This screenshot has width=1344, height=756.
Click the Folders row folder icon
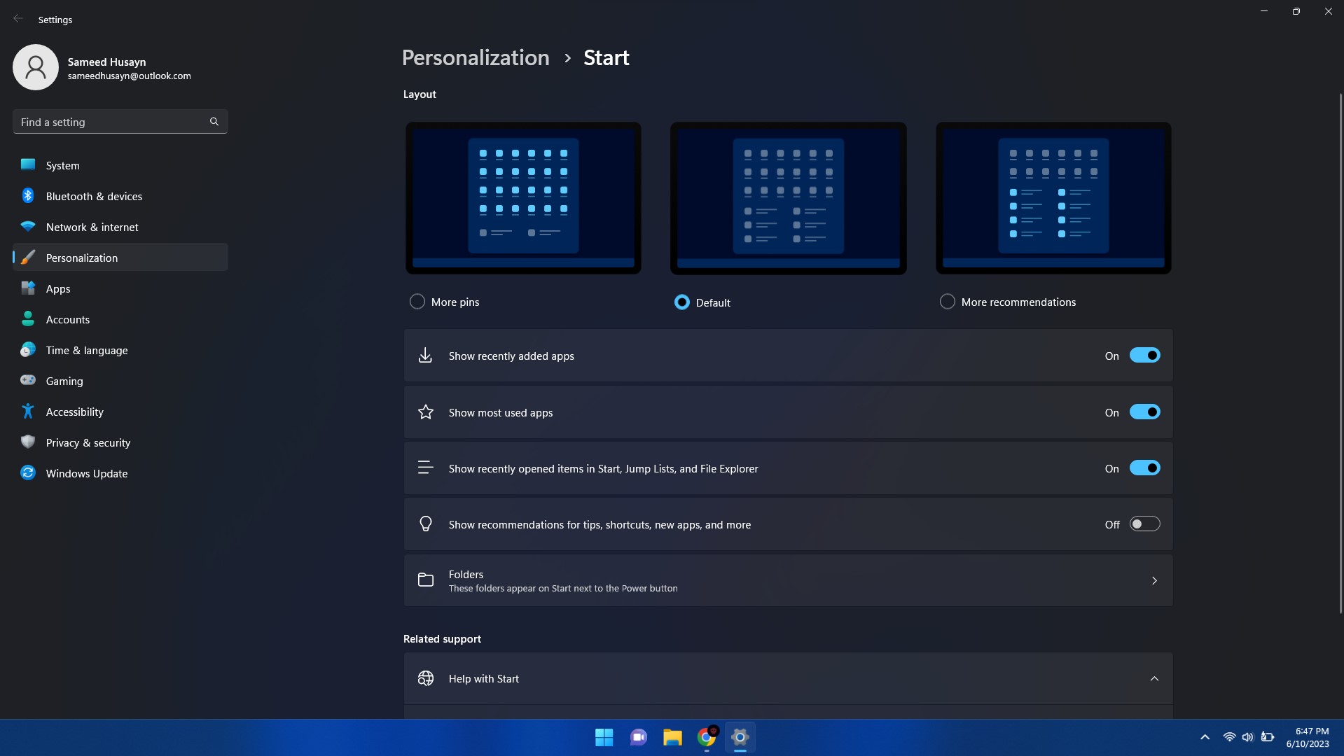(425, 580)
